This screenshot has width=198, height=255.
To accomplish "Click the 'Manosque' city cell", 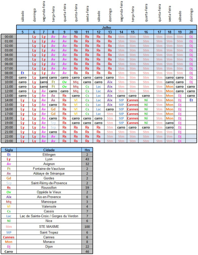I will pos(49,202).
